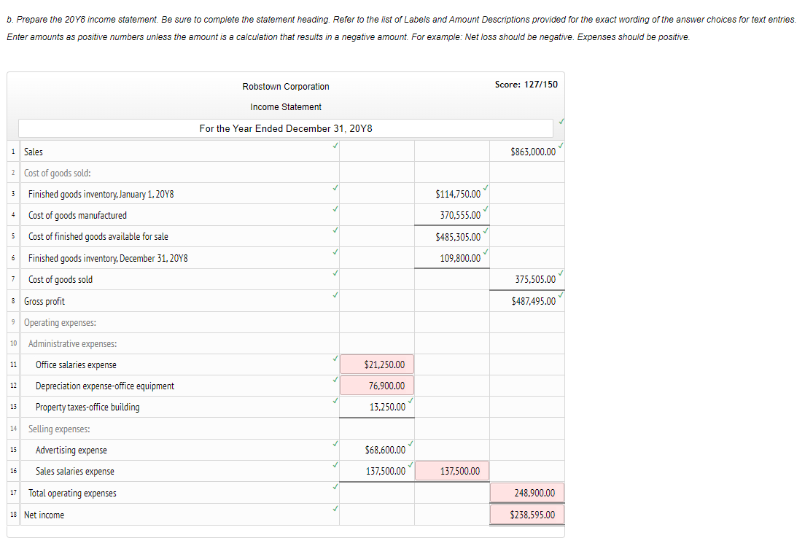Click the Administrative expenses: header row
Viewport: 805px width, 538px height.
coord(72,343)
